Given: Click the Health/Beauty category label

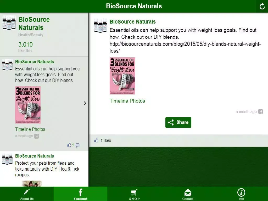Looking at the screenshot, I should (31, 35).
